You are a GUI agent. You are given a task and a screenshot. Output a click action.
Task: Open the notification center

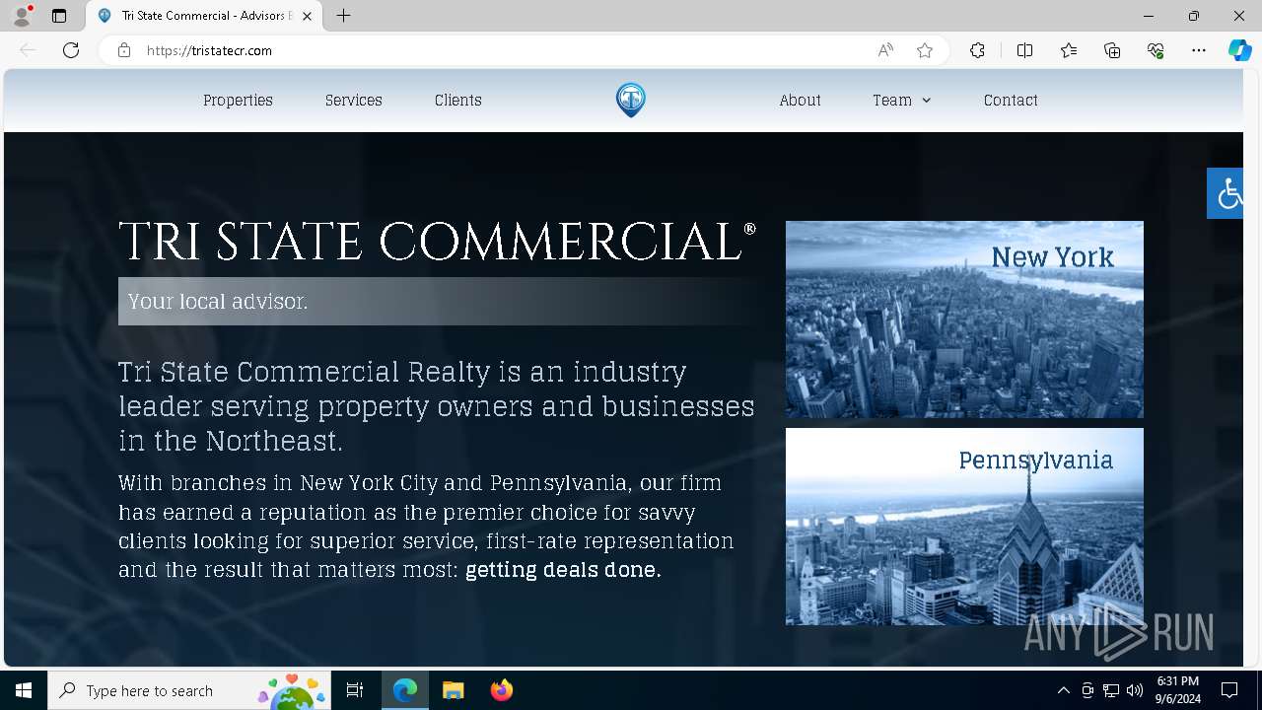[1229, 690]
